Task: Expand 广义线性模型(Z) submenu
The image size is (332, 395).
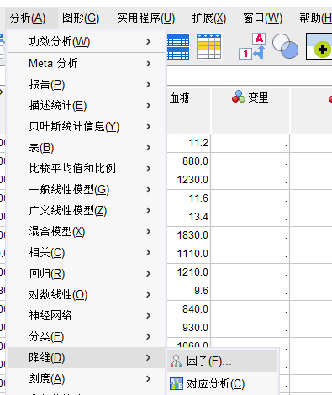Action: click(86, 211)
